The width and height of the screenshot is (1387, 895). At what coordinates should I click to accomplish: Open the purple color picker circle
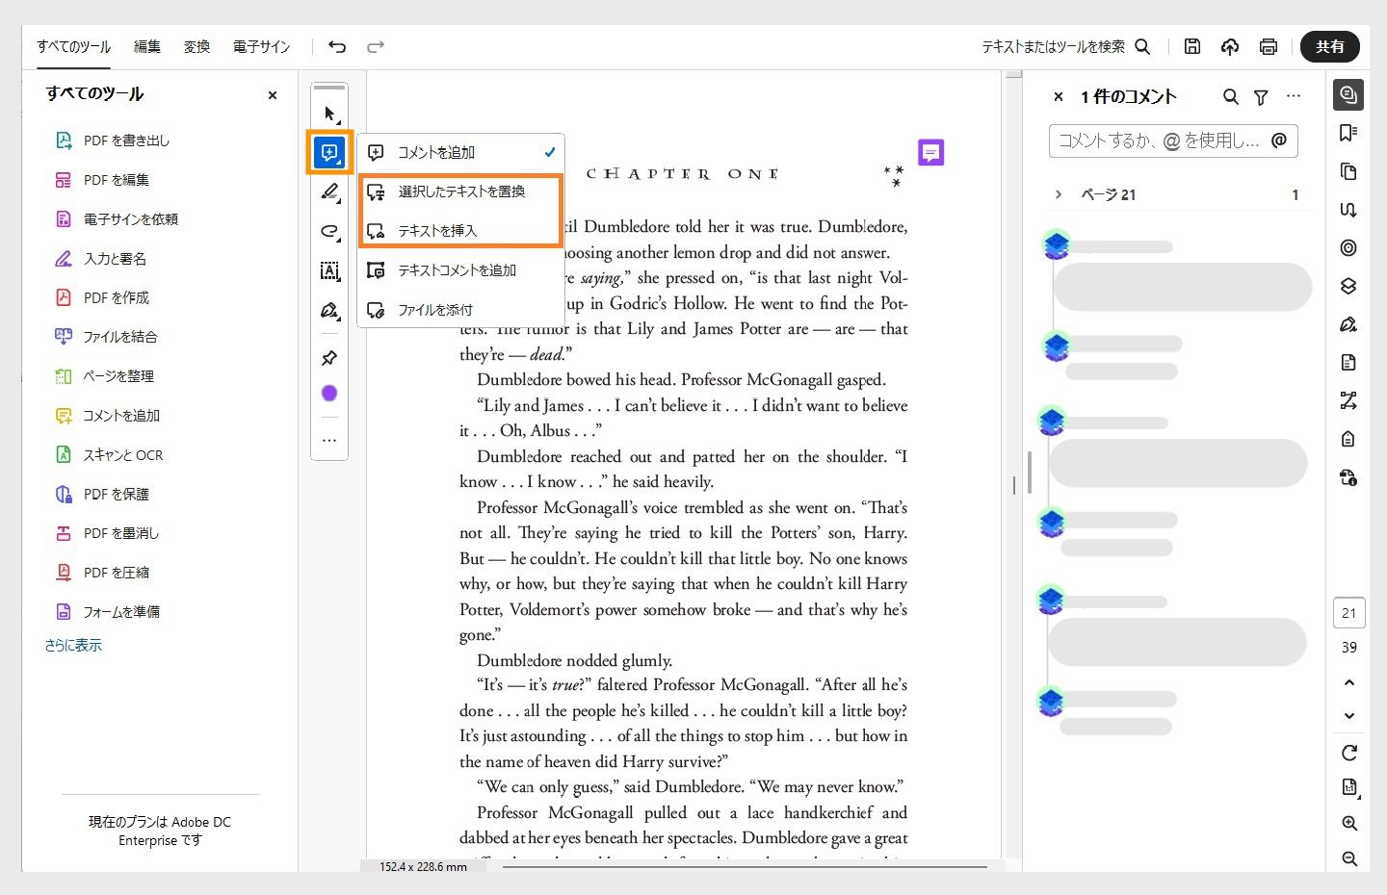click(329, 393)
